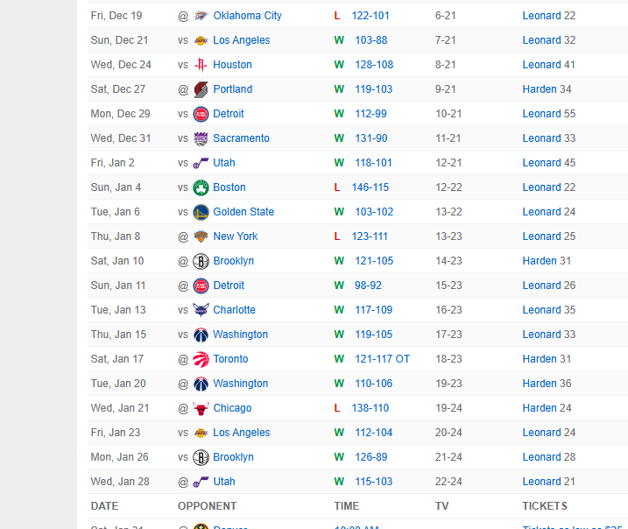628x529 pixels.
Task: Click the Portland Trail Blazers logo
Action: tap(201, 89)
